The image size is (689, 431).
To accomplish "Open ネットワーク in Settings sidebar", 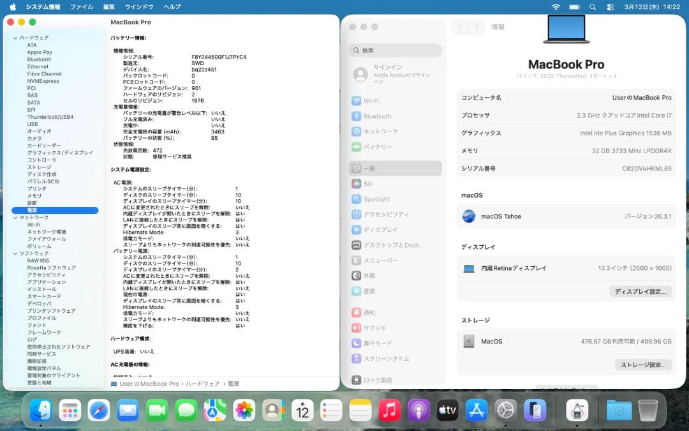I will pyautogui.click(x=396, y=132).
